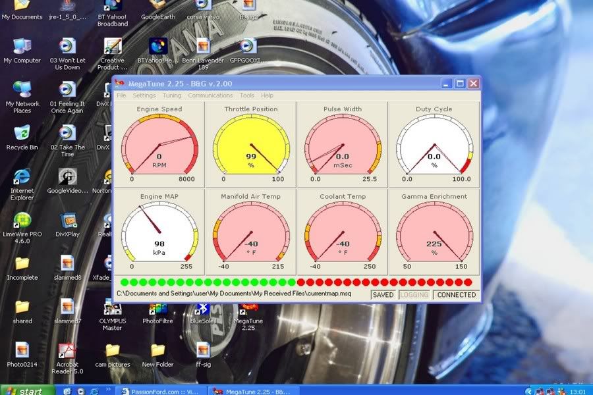
Task: Select BTYahoo!He... desktop icon
Action: pos(157,51)
